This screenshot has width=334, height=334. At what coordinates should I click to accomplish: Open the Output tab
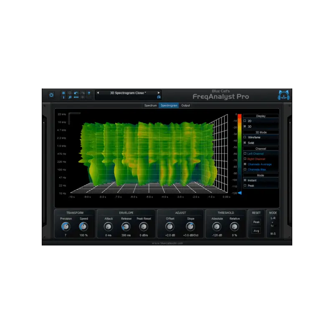pos(185,106)
